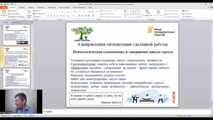
Task: Open the text columns options
Action: pyautogui.click(x=93, y=16)
